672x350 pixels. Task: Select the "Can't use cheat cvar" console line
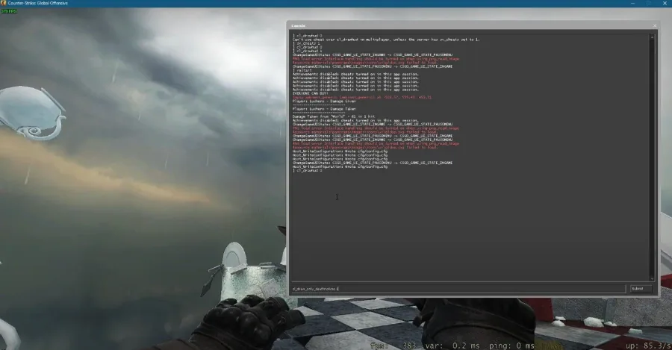(x=386, y=40)
